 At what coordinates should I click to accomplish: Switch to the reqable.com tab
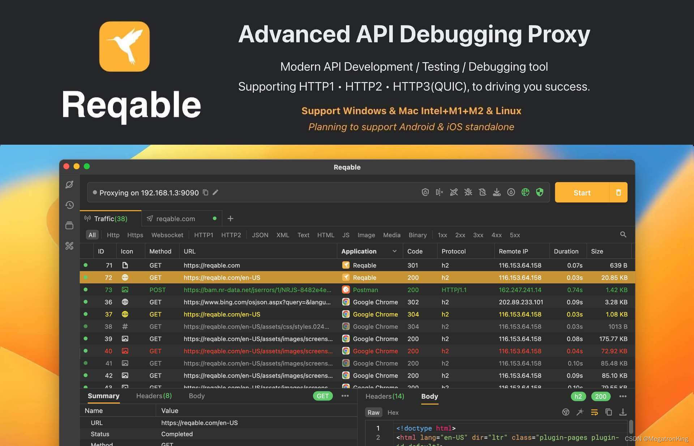click(x=176, y=219)
